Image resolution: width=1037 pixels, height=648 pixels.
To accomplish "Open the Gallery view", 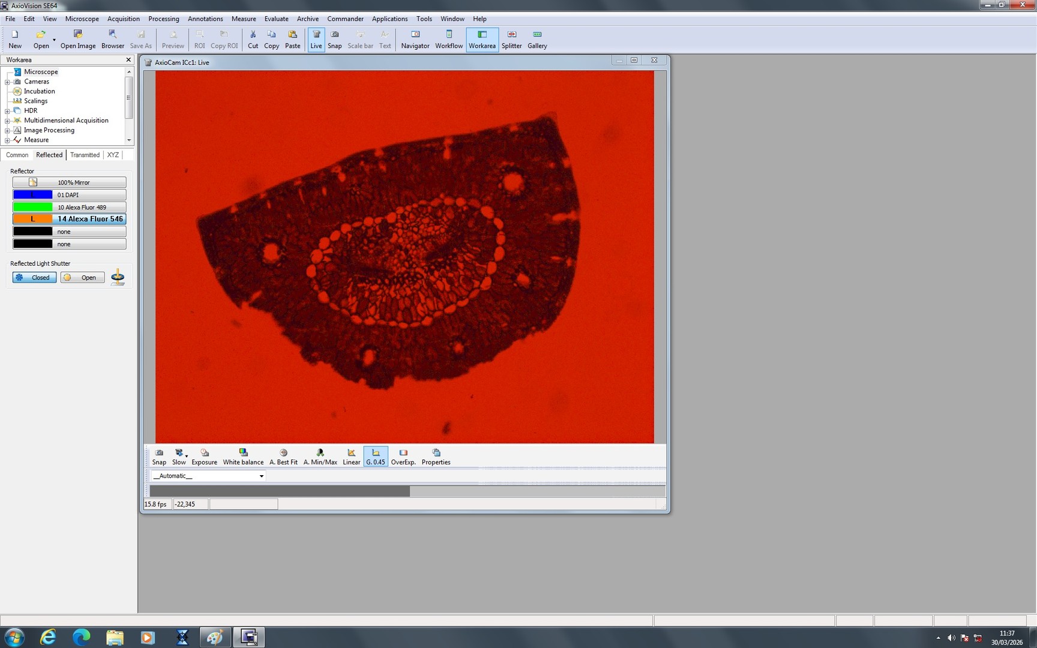I will [x=537, y=39].
